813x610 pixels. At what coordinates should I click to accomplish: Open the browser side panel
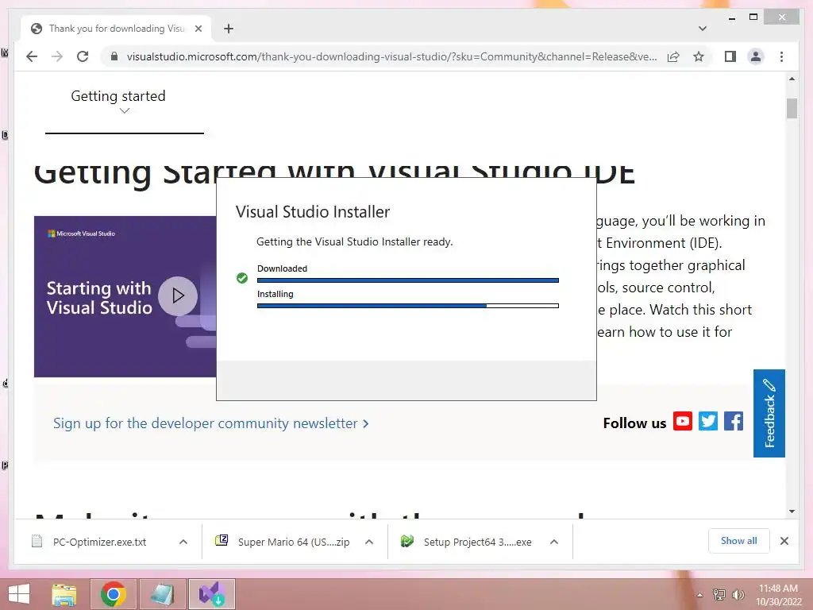click(730, 56)
